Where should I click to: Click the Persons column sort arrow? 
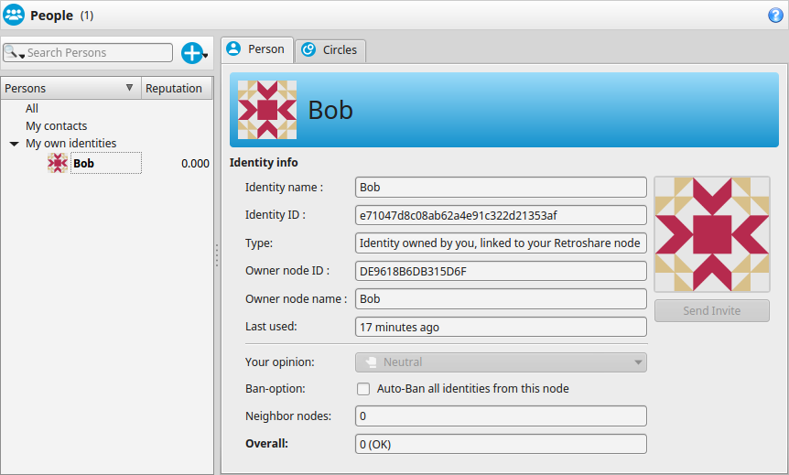coord(129,88)
